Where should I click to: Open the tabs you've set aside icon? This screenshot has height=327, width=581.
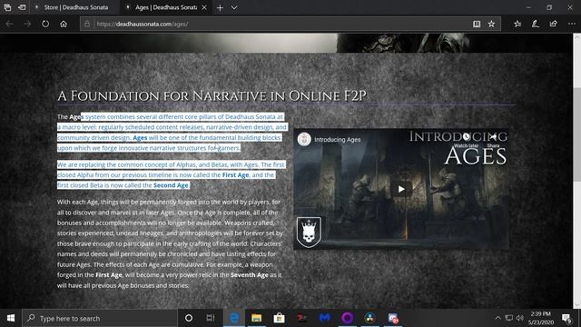coord(7,7)
